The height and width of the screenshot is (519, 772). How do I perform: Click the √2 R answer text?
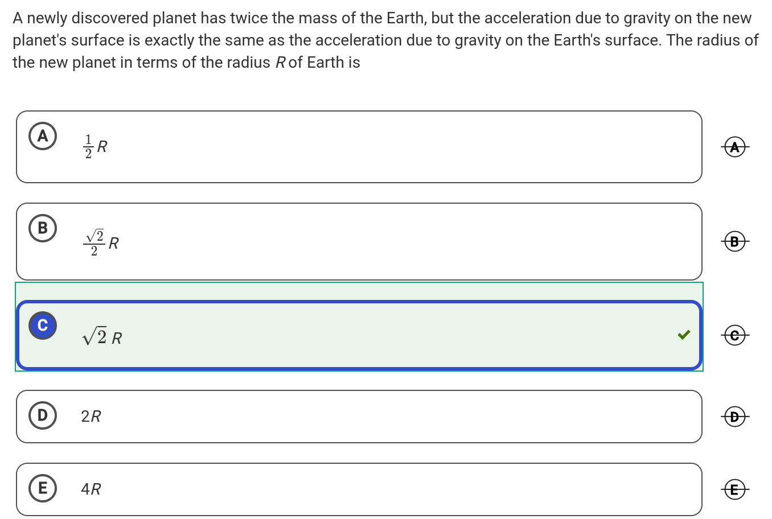tap(102, 337)
